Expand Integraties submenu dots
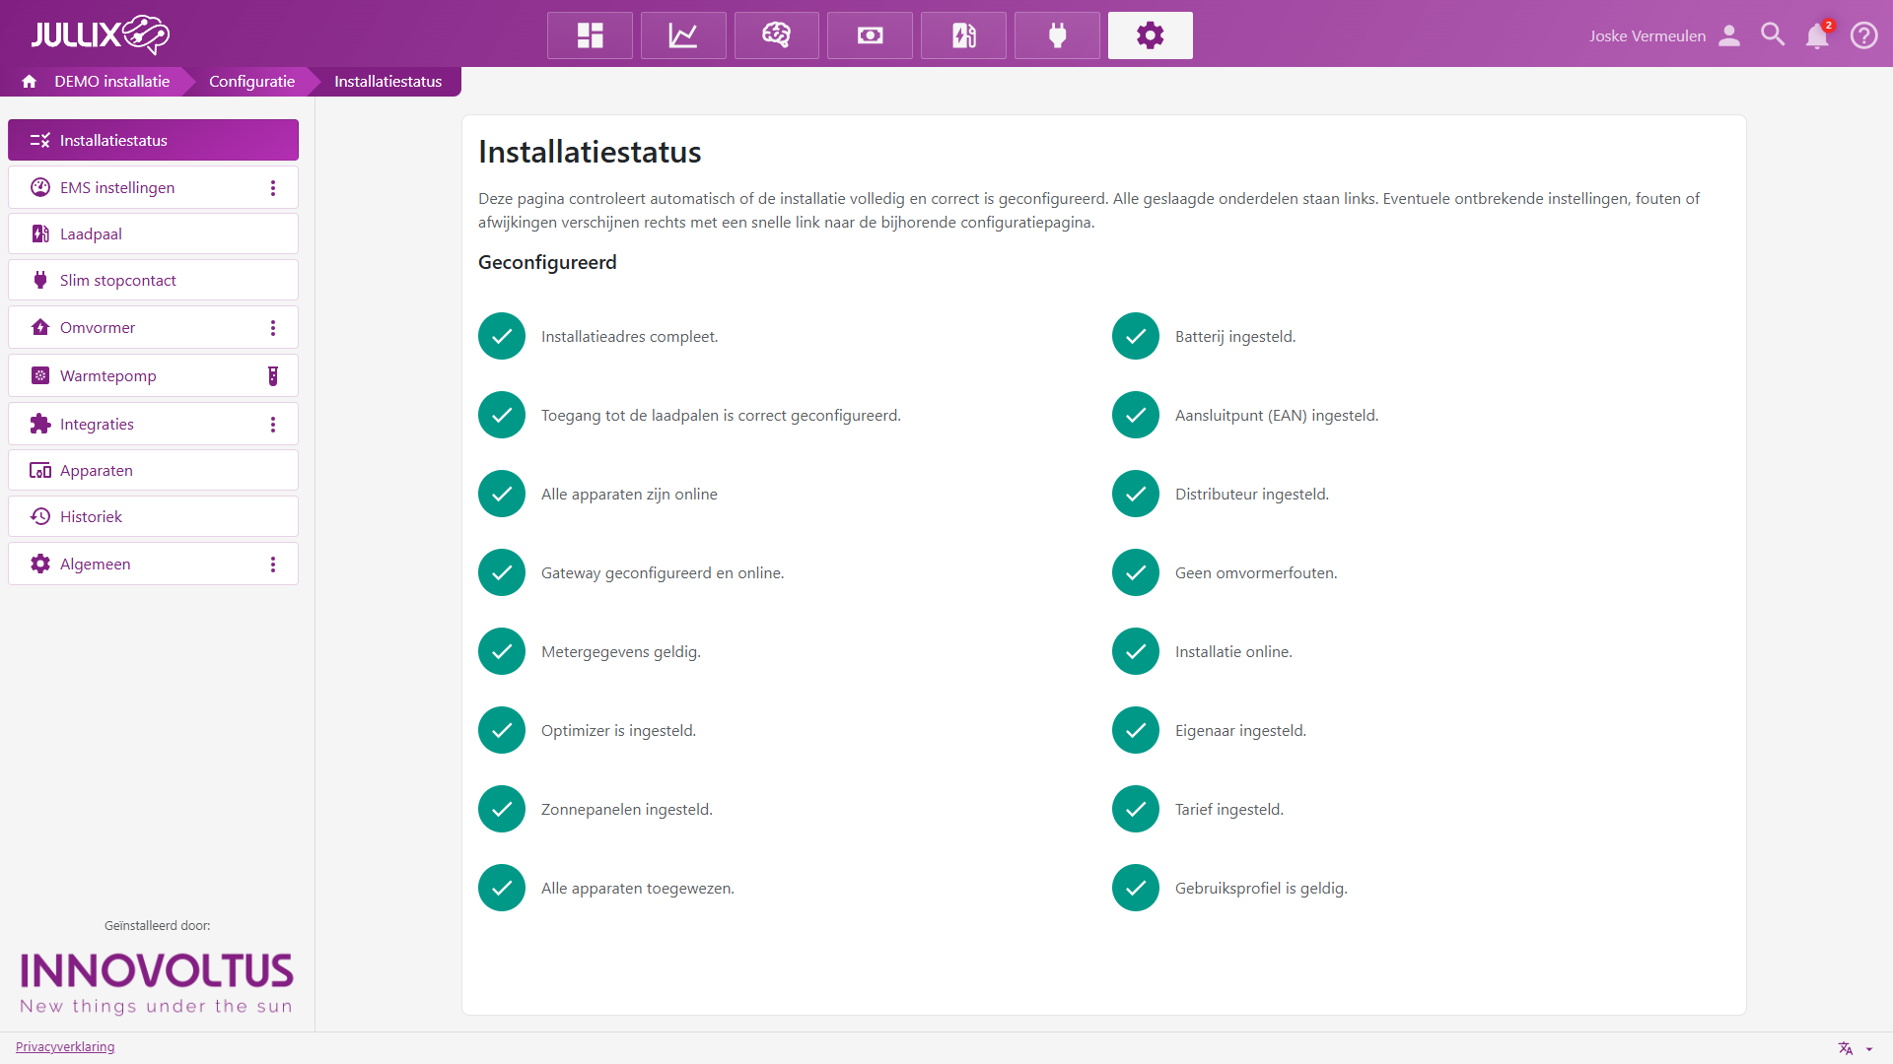 [x=273, y=425]
